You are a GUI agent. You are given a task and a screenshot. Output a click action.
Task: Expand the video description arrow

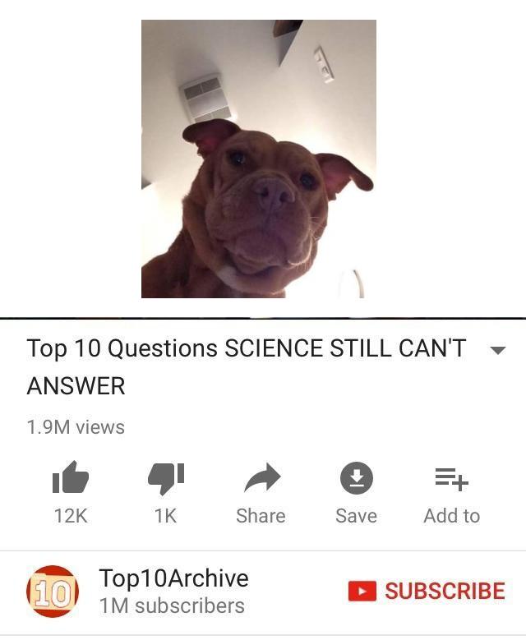(x=498, y=350)
